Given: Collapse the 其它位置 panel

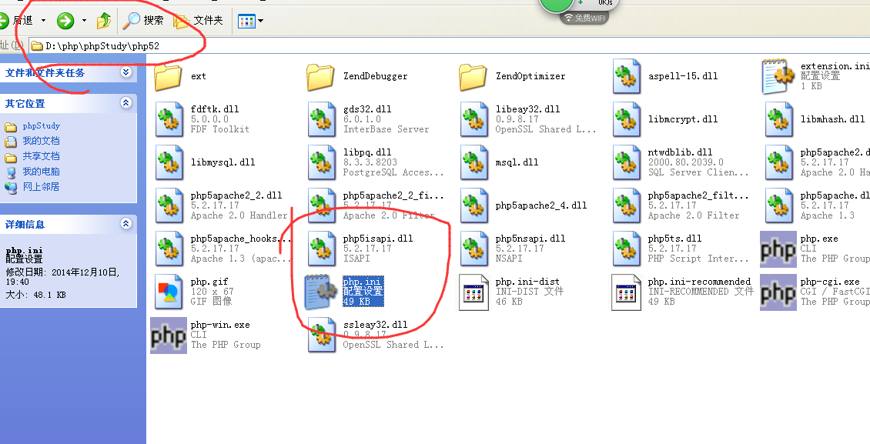Looking at the screenshot, I should pos(126,102).
